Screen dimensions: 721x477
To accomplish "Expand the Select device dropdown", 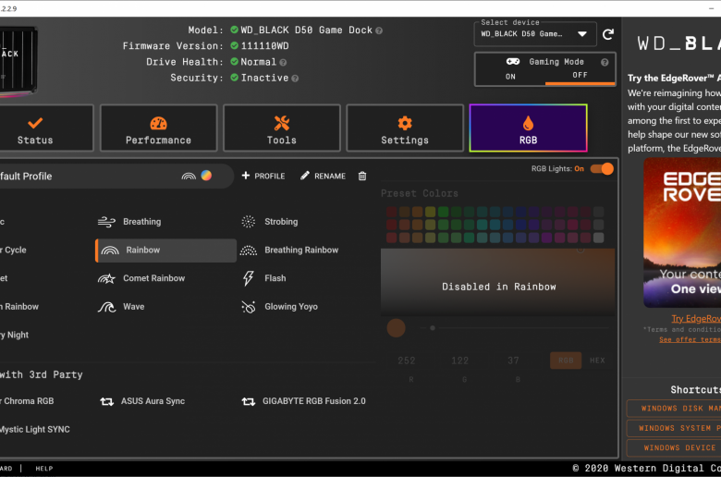I will click(535, 34).
